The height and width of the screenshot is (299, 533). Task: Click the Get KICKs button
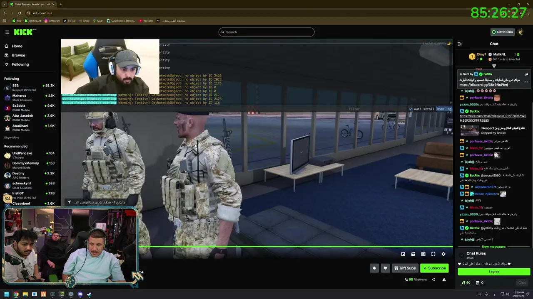(x=502, y=32)
